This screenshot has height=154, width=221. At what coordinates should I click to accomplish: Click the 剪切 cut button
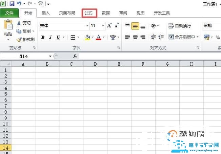(24, 23)
